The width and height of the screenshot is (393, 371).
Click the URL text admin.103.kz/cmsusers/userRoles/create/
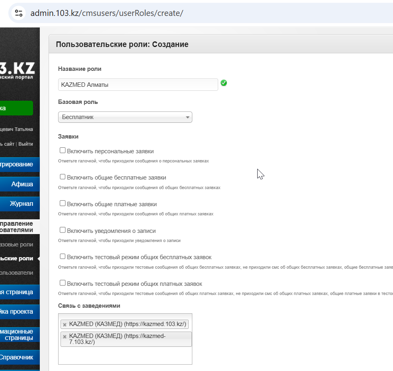pyautogui.click(x=107, y=13)
